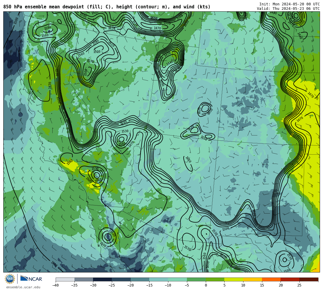
Task: Pick the olive green 0 to 5 colorbar segment
Action: 215,279
